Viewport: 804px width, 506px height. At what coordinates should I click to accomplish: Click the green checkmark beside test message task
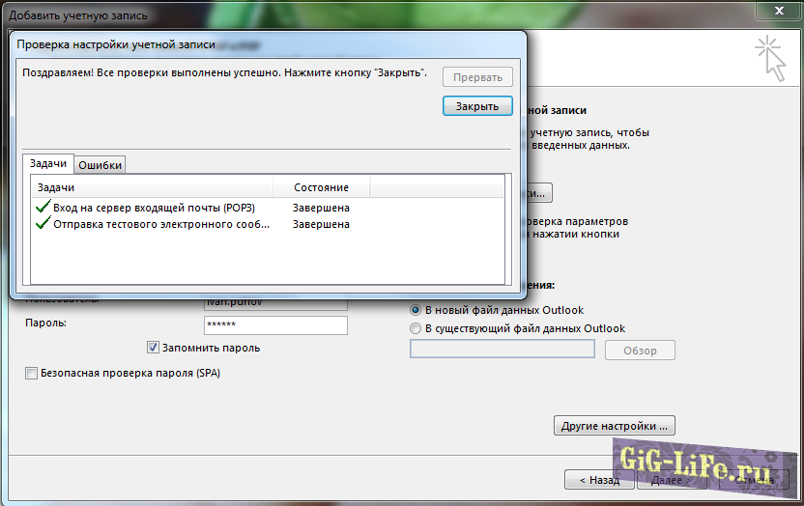click(x=43, y=223)
